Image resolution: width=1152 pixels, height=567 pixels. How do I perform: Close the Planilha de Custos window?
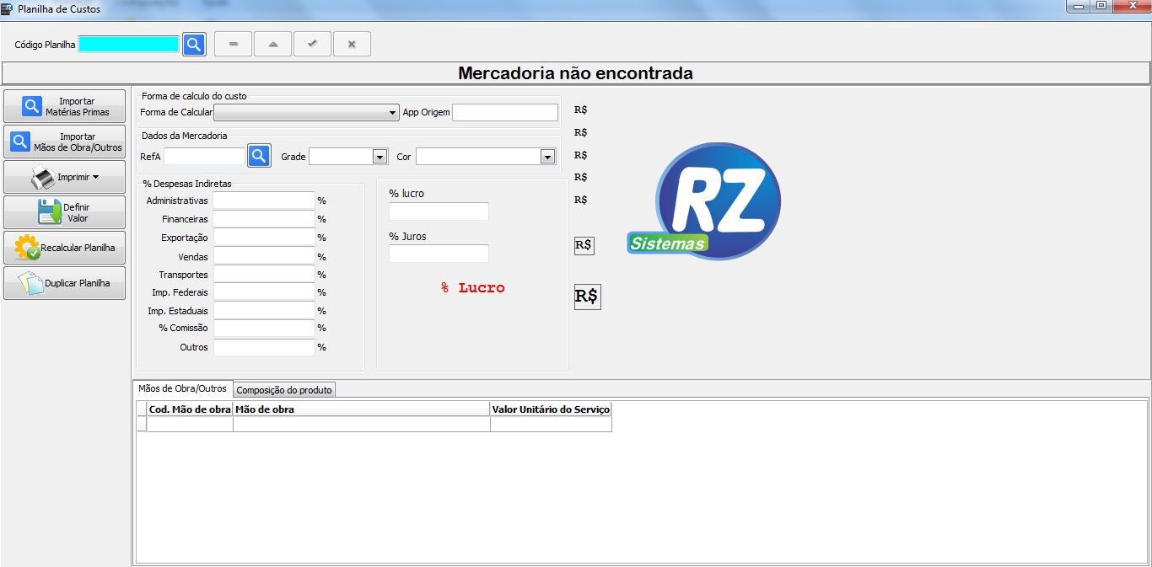(x=1130, y=6)
